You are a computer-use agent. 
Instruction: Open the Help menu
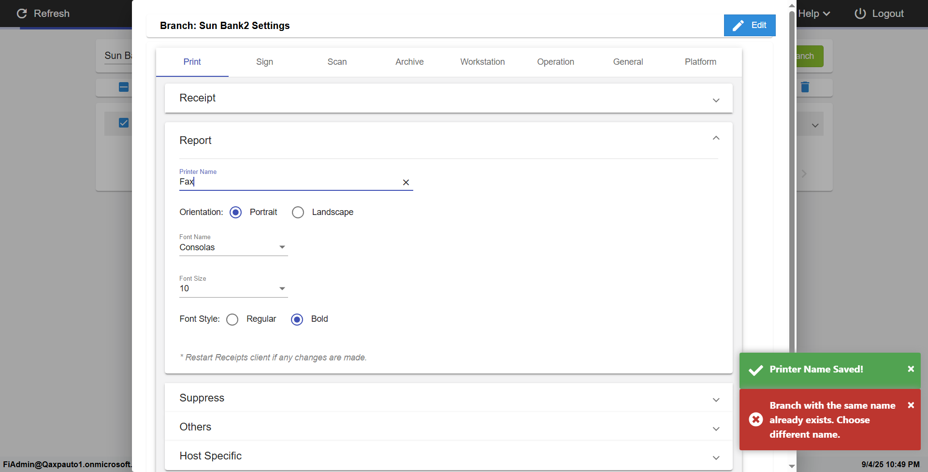pos(814,14)
